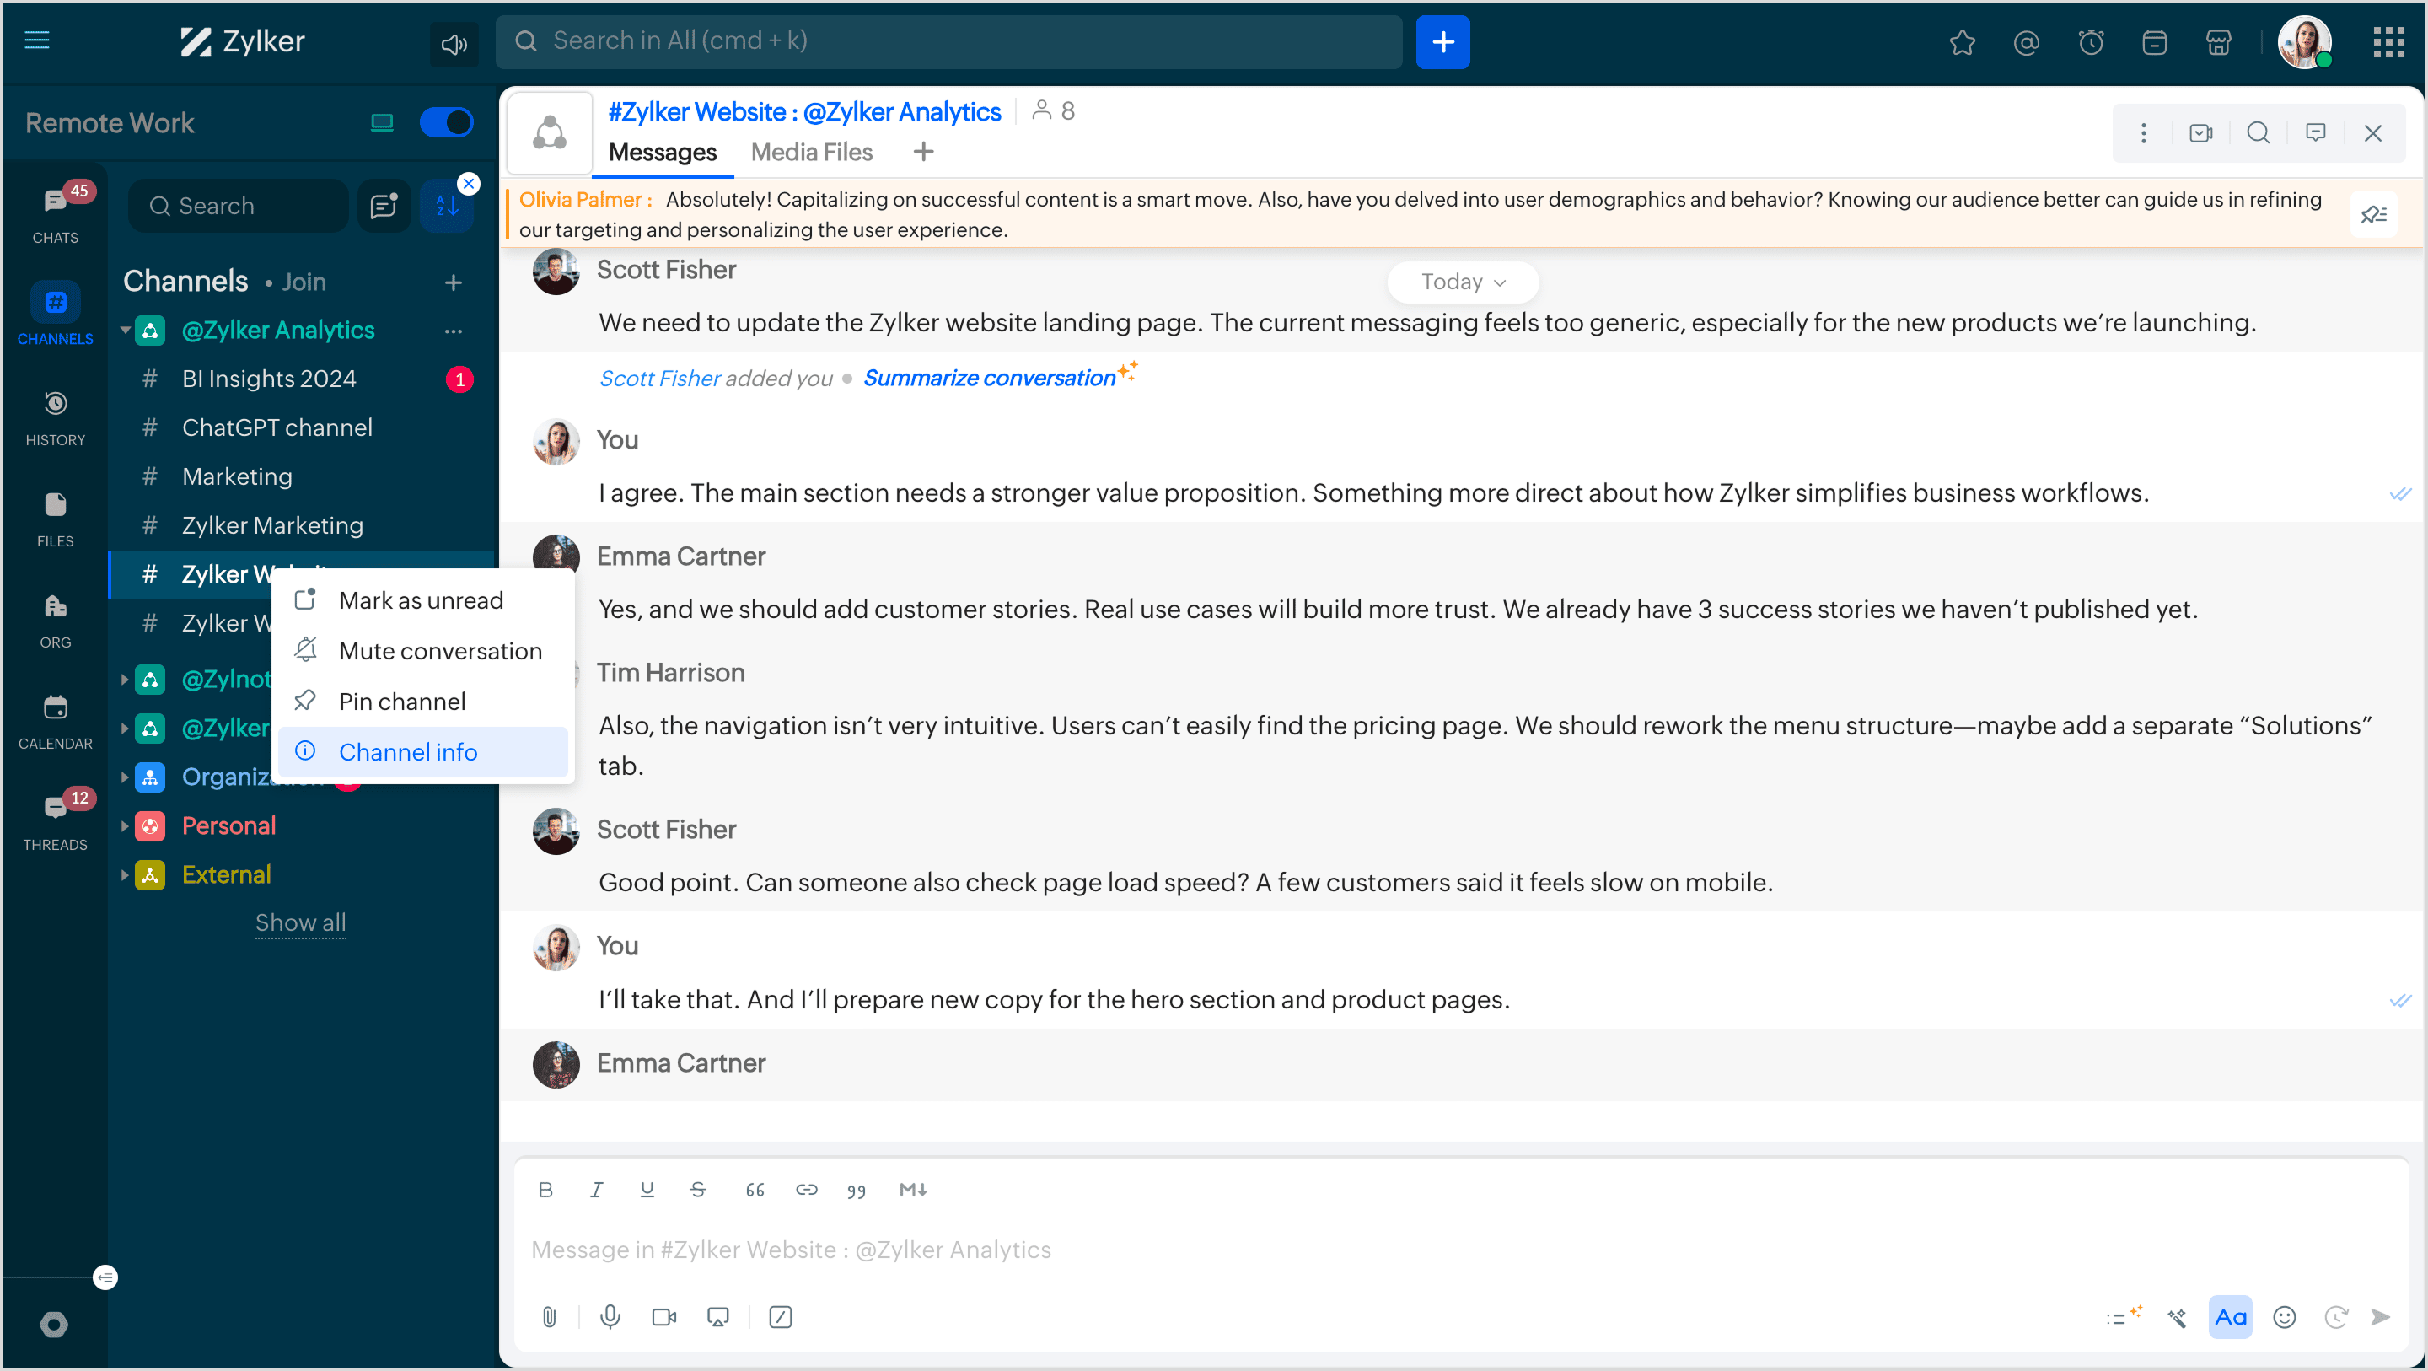Toggle the Aa text formatting toolbar button
2428x1371 pixels.
[2230, 1316]
